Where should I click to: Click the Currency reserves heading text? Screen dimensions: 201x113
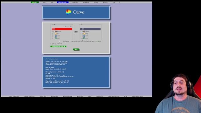(x=52, y=59)
